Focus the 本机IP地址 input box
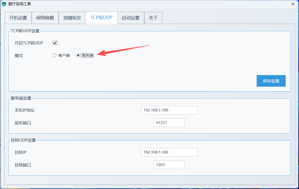The height and width of the screenshot is (189, 299). click(169, 110)
